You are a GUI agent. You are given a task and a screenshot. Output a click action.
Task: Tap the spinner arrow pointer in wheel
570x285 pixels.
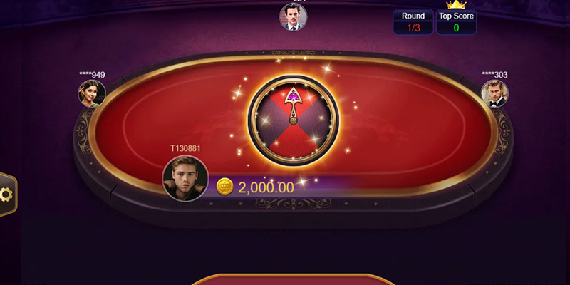(x=293, y=105)
